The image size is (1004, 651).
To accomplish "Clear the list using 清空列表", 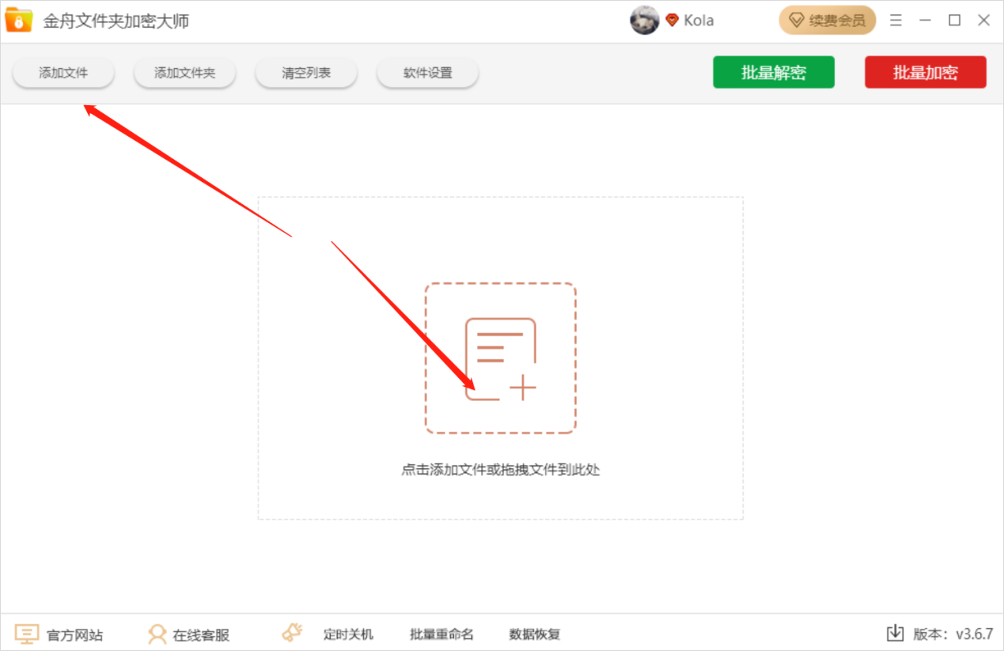I will (305, 72).
